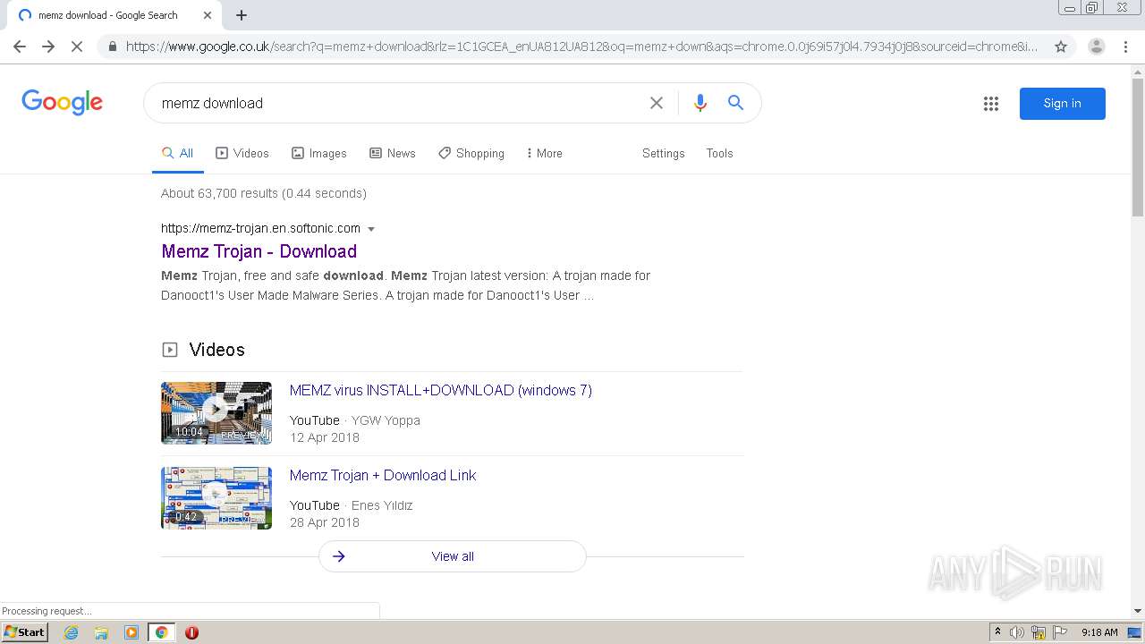Select the All results tab
Viewport: 1145px width, 644px height.
[x=177, y=153]
